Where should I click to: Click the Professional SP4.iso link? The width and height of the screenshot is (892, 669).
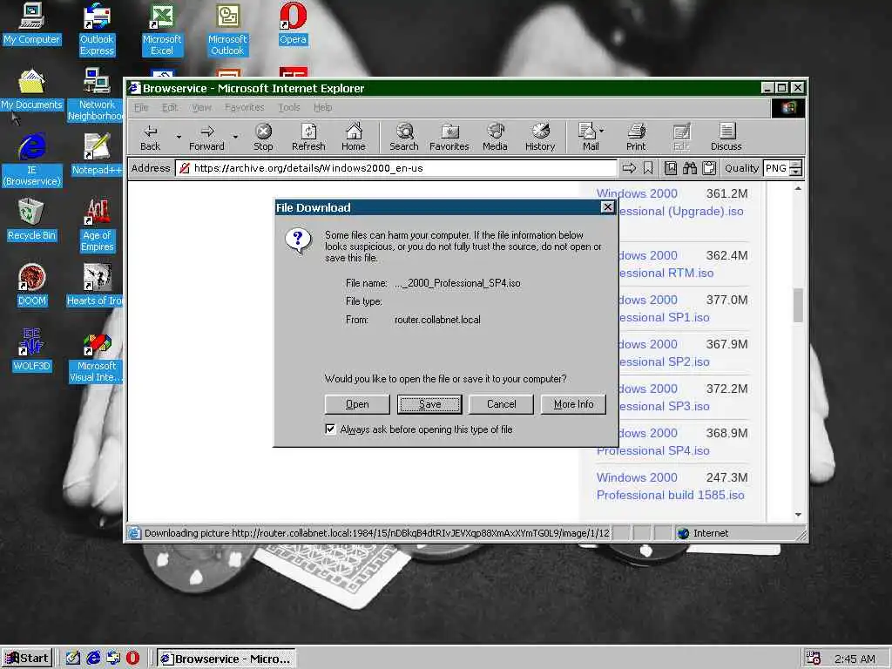tap(652, 450)
